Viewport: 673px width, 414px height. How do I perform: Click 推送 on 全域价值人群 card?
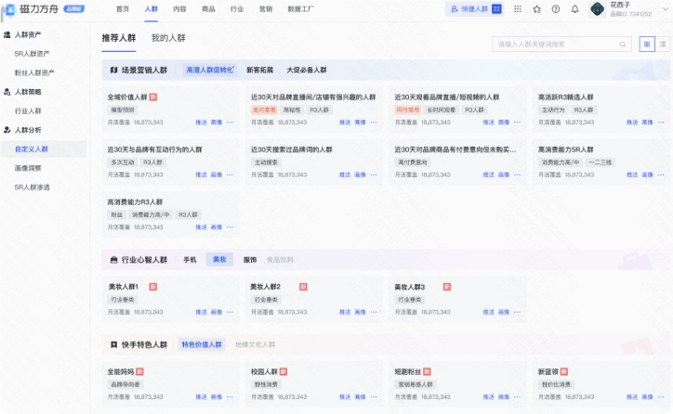[202, 123]
